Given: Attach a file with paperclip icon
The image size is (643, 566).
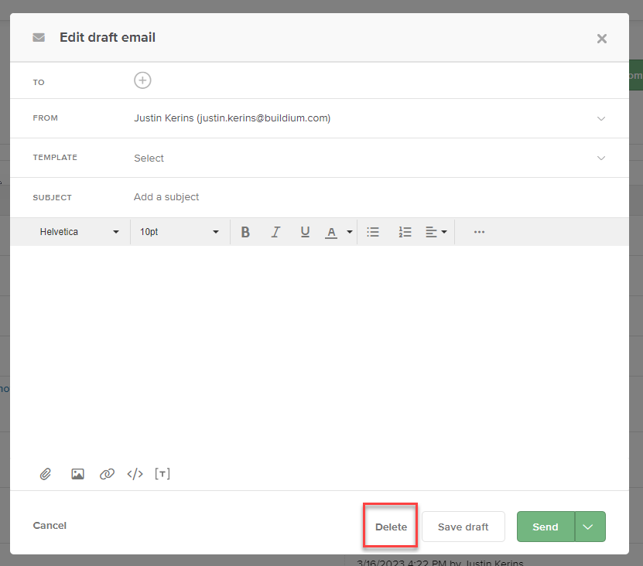Looking at the screenshot, I should tap(46, 474).
